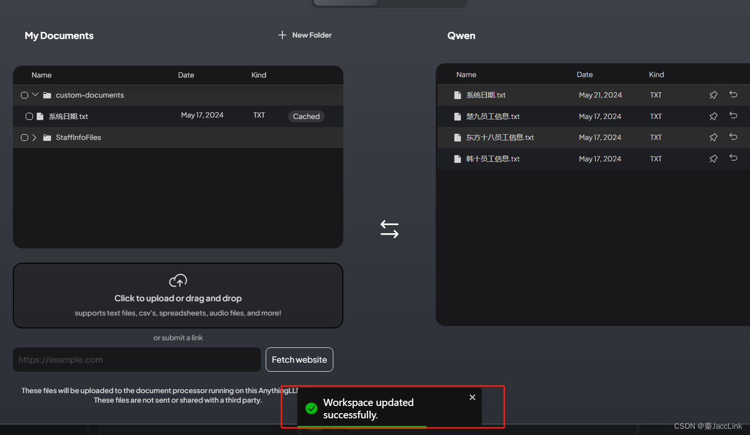Select the StaffInfoFiles folder name

[x=79, y=138]
